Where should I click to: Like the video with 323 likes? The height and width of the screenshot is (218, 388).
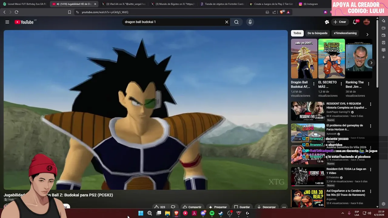(160, 207)
